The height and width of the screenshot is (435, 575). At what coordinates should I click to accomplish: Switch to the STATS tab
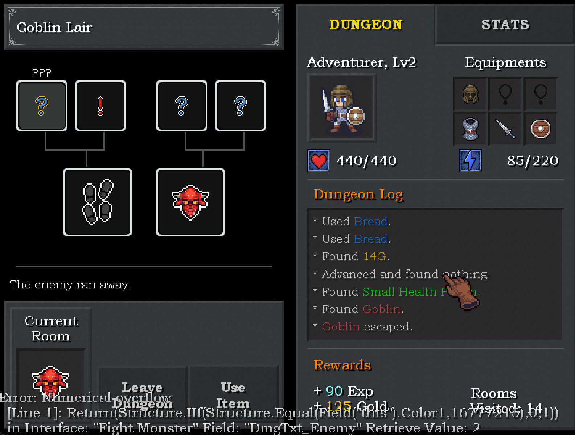coord(505,25)
